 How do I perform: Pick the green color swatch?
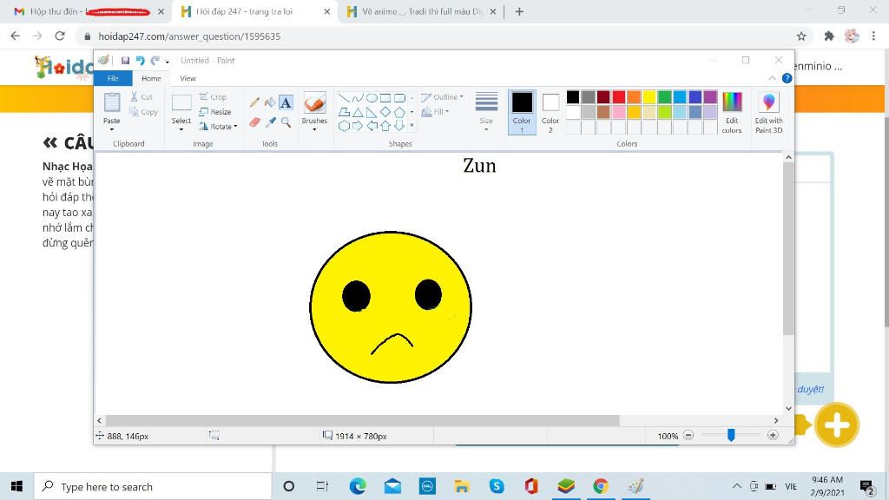[x=664, y=97]
